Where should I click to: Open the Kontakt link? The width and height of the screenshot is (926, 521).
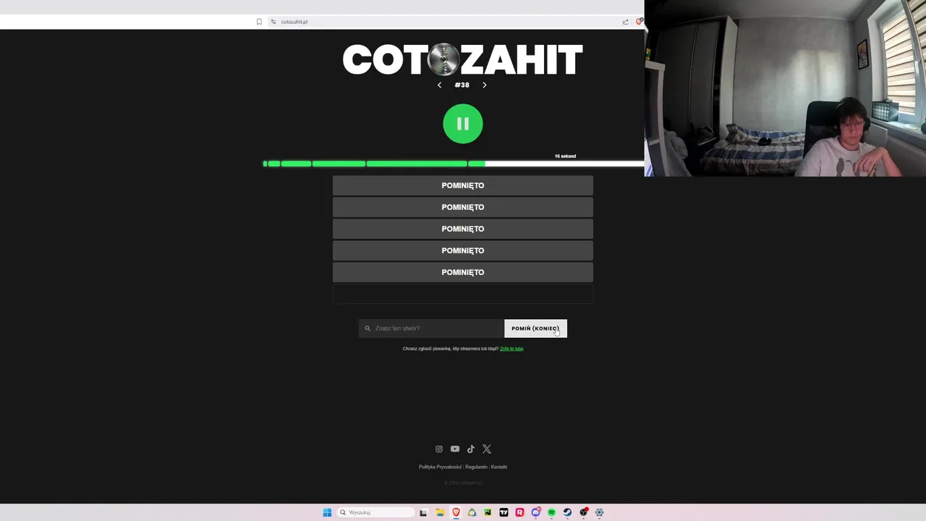tap(499, 467)
